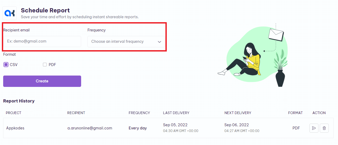This screenshot has height=145, width=338.
Task: Click the Frequency dropdown chevron arrow
Action: pos(159,42)
